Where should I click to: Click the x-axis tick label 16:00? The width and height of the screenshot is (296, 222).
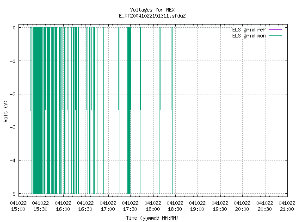pyautogui.click(x=63, y=209)
